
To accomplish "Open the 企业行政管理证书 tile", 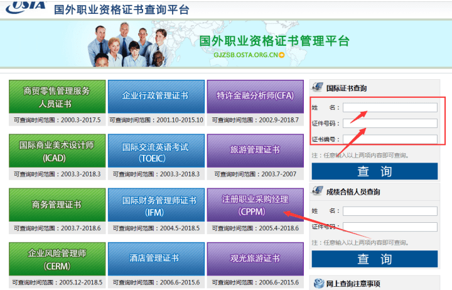I will [x=155, y=96].
